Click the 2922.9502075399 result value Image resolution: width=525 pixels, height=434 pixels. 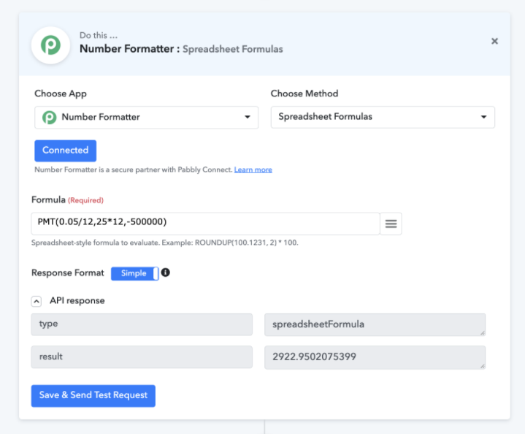point(375,357)
